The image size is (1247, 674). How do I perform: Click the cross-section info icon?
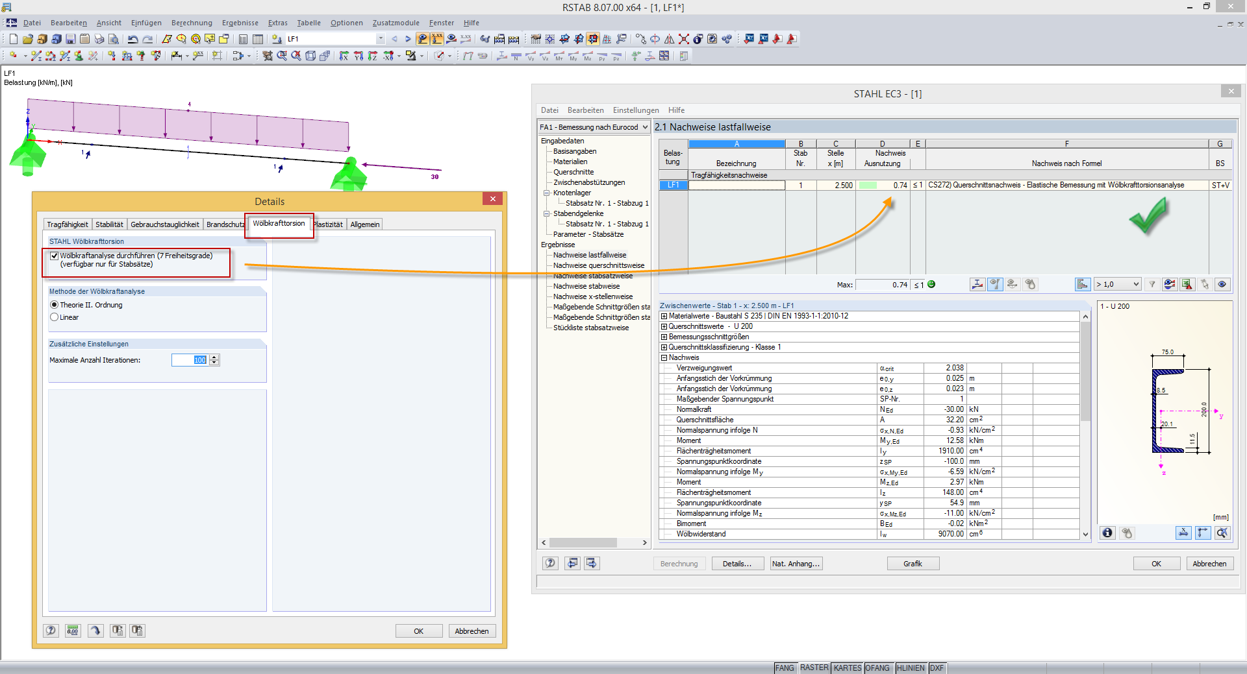(1107, 533)
